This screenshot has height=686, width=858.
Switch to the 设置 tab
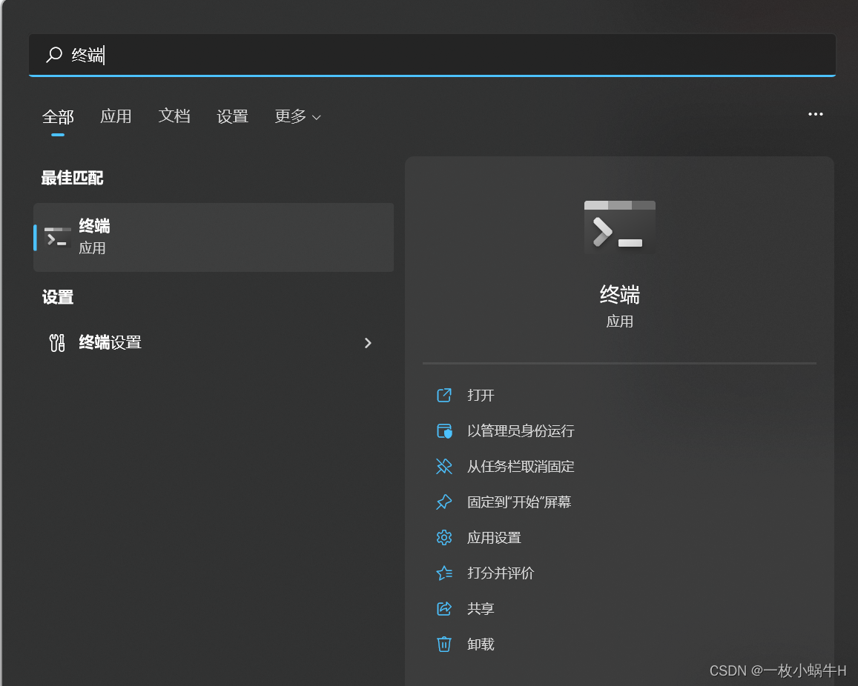pyautogui.click(x=233, y=116)
